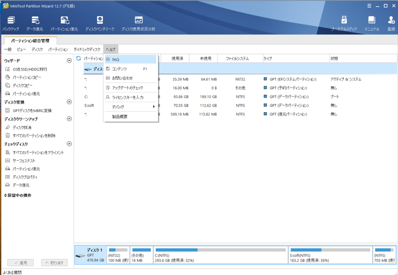
Task: Start ディスクベンチマーク disk benchmark
Action: coord(100,23)
